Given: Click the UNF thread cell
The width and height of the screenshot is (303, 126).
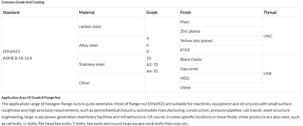Looking at the screenshot, I should [x=268, y=74].
